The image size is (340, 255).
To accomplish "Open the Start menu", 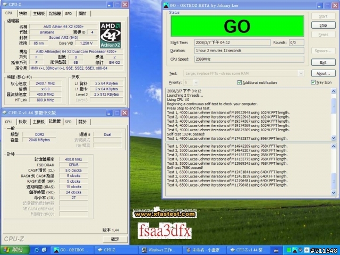I will (15, 250).
